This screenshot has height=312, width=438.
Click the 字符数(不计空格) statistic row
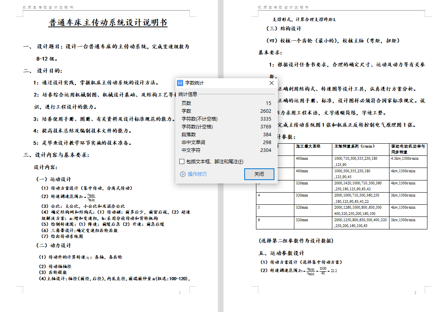(x=226, y=119)
